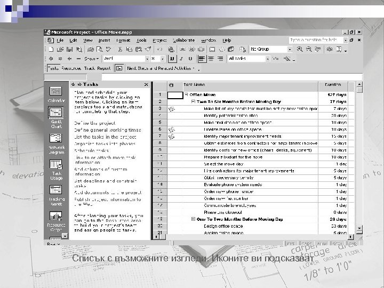The height and width of the screenshot is (288, 384).
Task: Click the Assign Resources icon
Action: click(231, 50)
